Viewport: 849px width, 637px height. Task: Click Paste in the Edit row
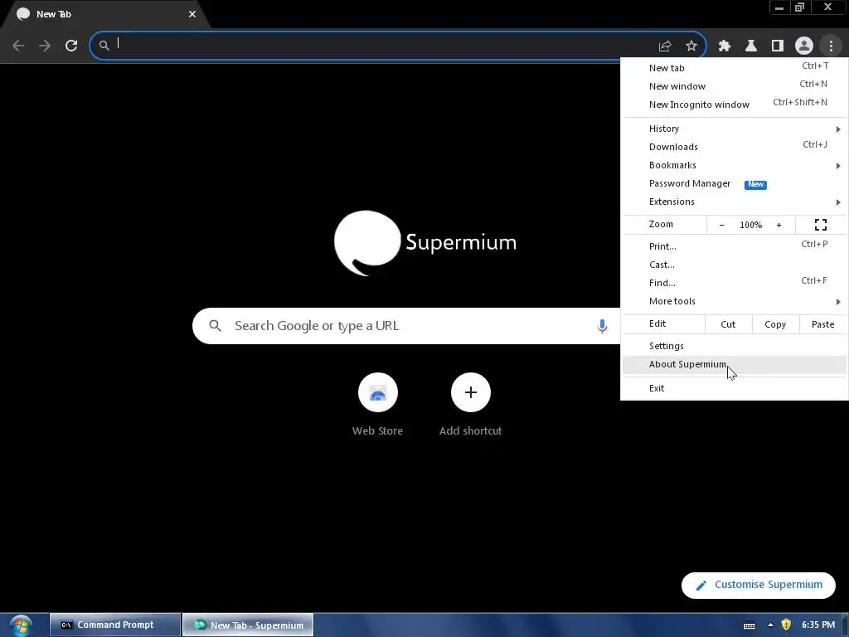(x=822, y=324)
